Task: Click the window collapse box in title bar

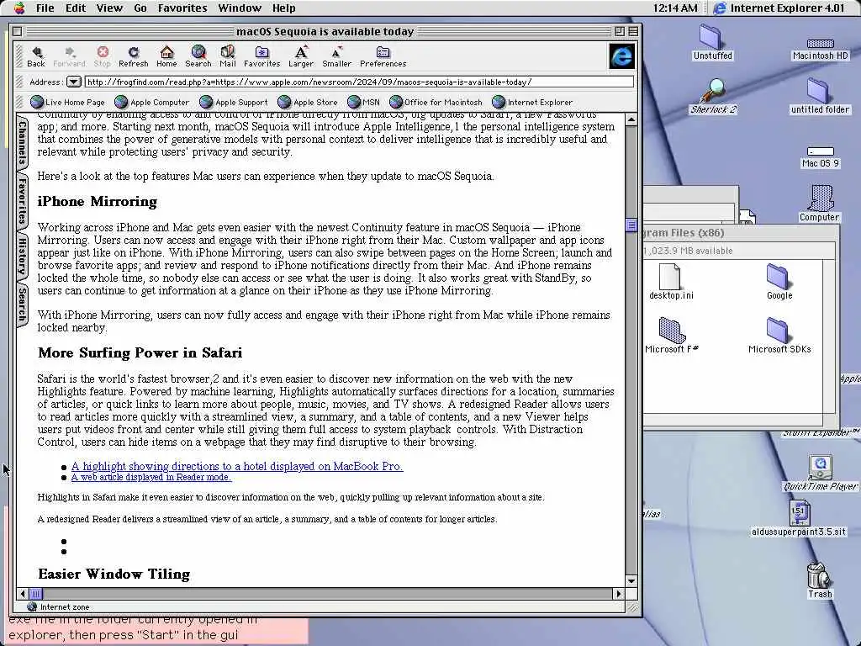Action: coord(633,31)
